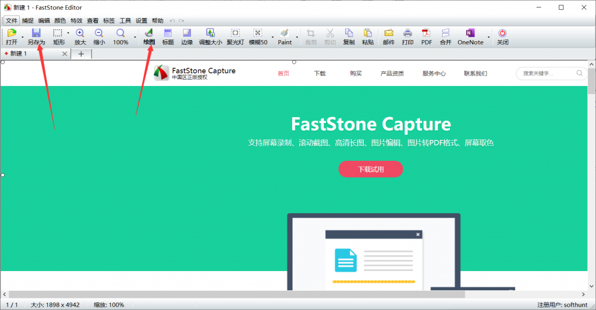
Task: Select the 矩形 rectangle selection tool
Action: click(59, 37)
